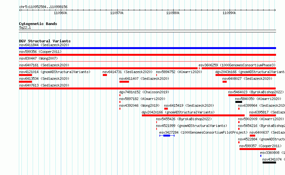The width and height of the screenshot is (285, 175).
Task: Select the nsv6407613 long red bar
Action: (147, 88)
